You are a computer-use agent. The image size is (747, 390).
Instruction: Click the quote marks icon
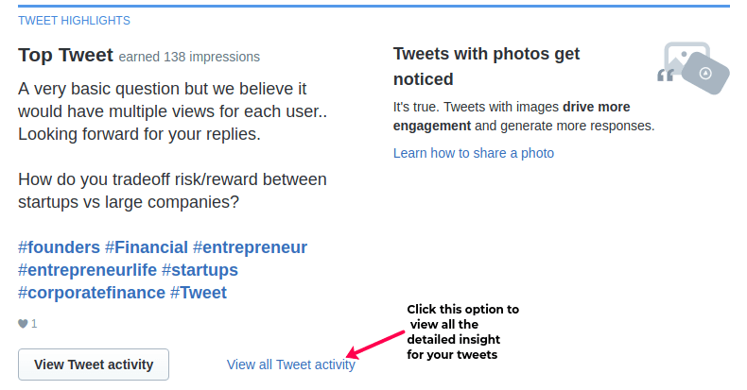pyautogui.click(x=666, y=76)
